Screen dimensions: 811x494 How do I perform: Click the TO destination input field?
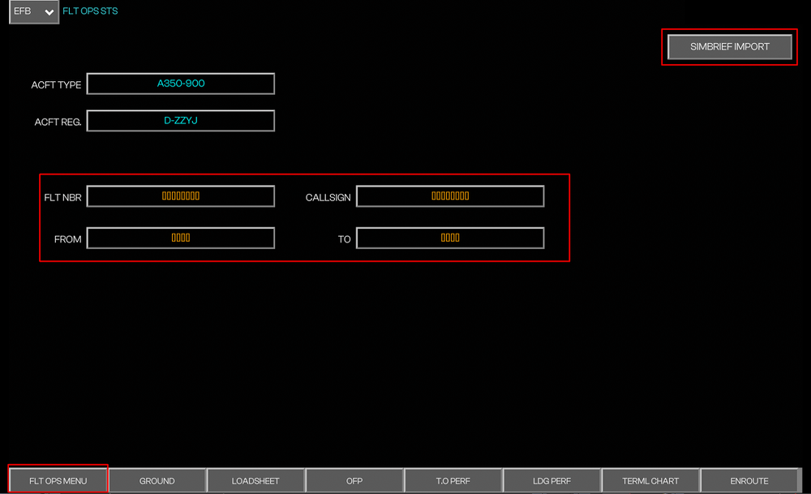(450, 238)
